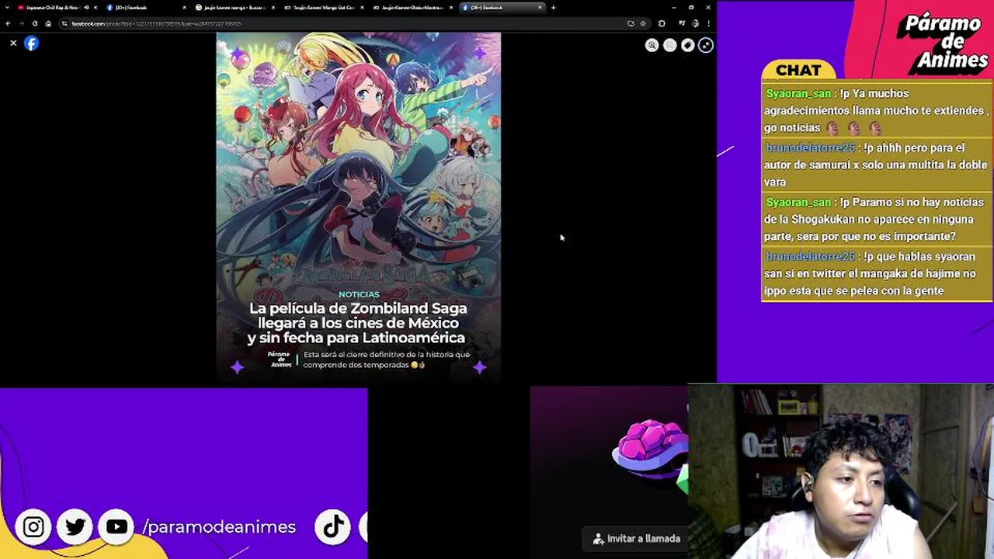View site information next to facebook.com URL
The image size is (994, 559).
point(65,23)
